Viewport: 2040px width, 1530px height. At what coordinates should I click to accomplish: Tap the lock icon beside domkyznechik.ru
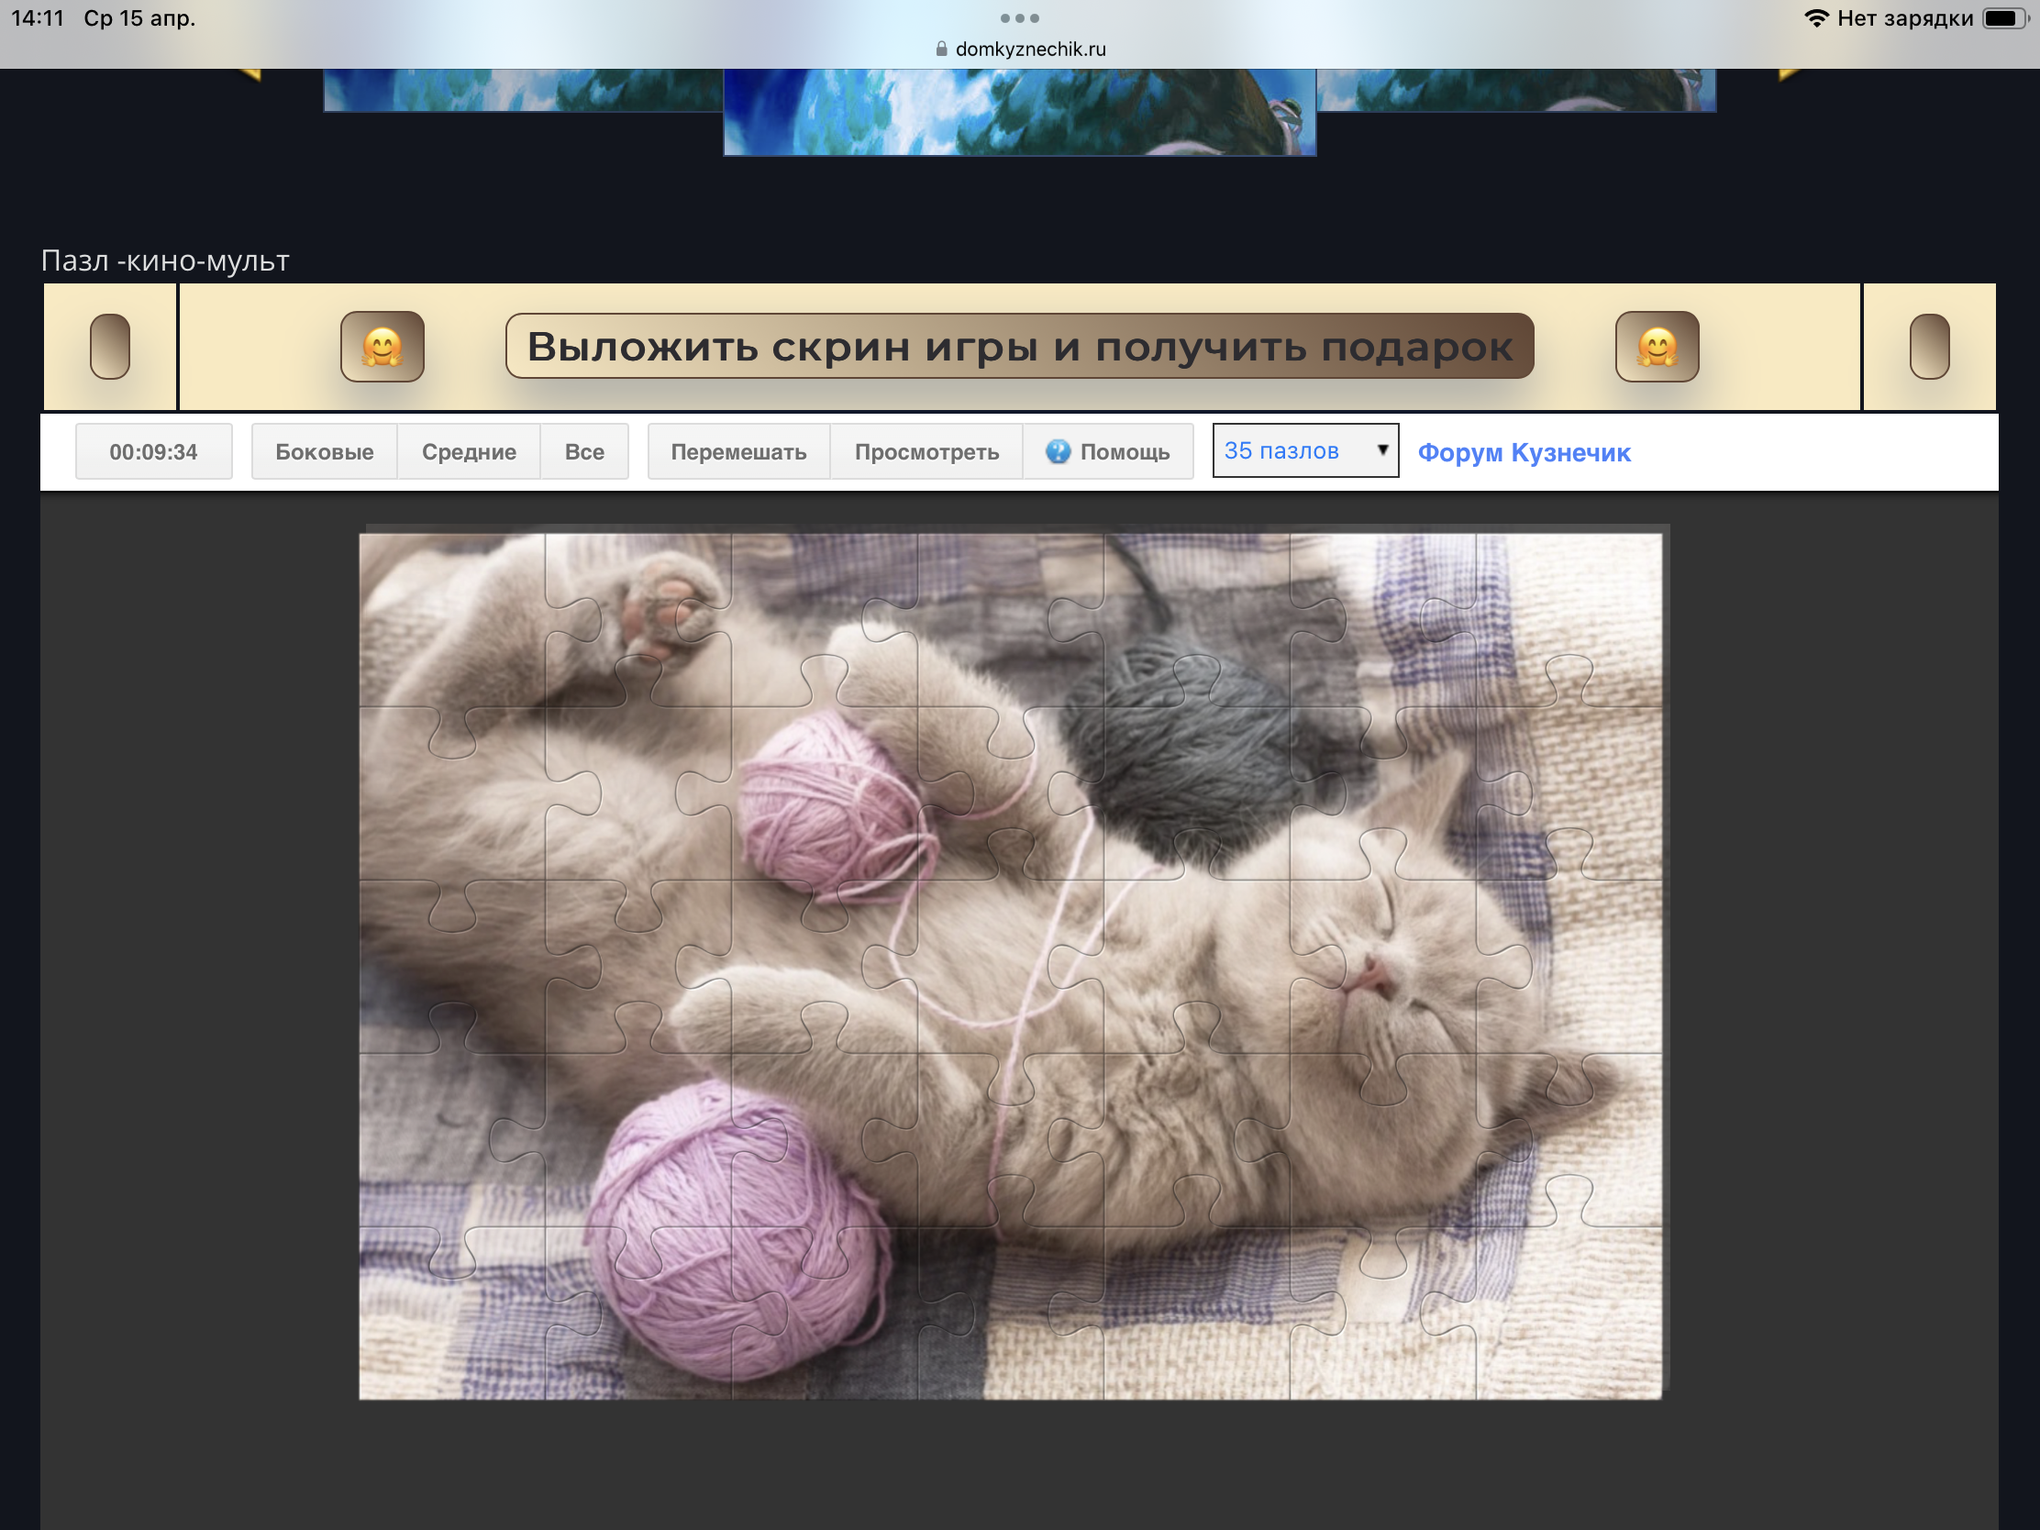click(941, 49)
